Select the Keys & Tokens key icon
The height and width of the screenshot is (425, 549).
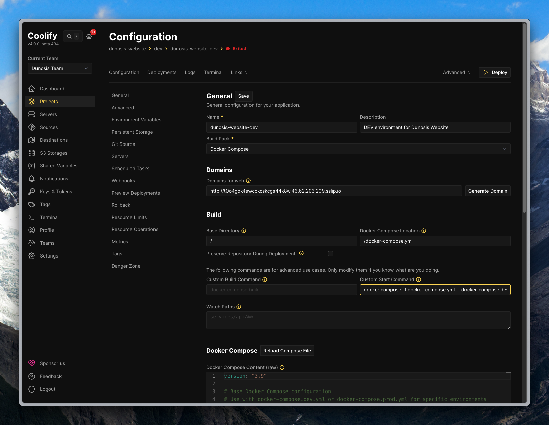(32, 192)
